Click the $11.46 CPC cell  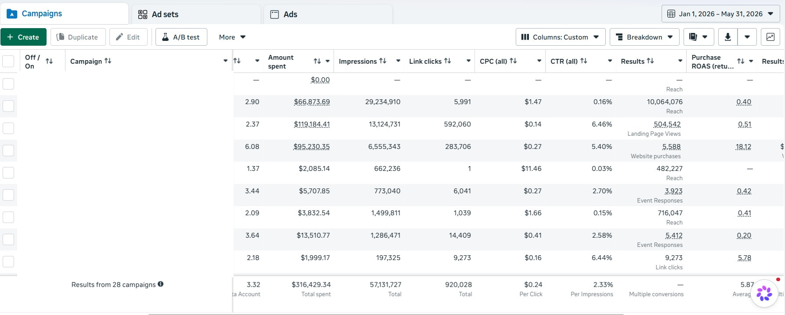(x=531, y=169)
